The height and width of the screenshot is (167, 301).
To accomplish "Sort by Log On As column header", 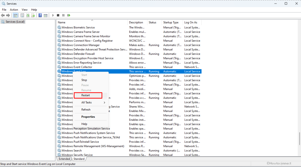I will point(192,22).
